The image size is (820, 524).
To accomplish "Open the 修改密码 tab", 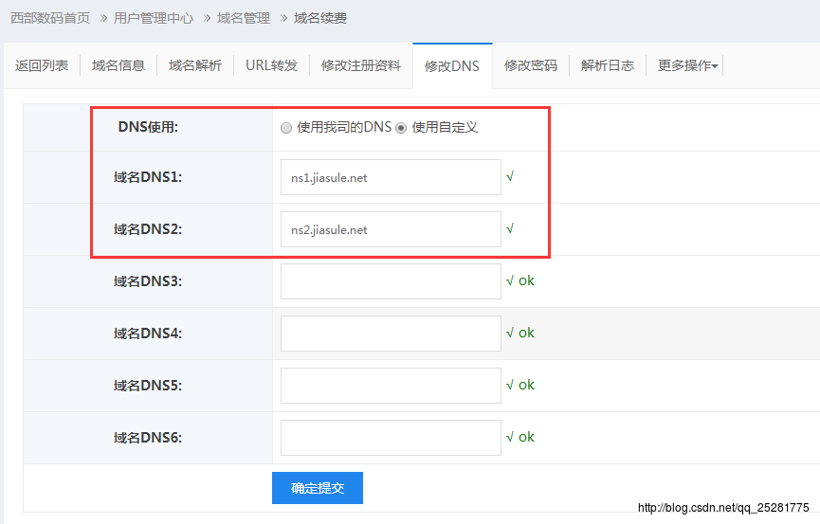I will click(x=531, y=65).
